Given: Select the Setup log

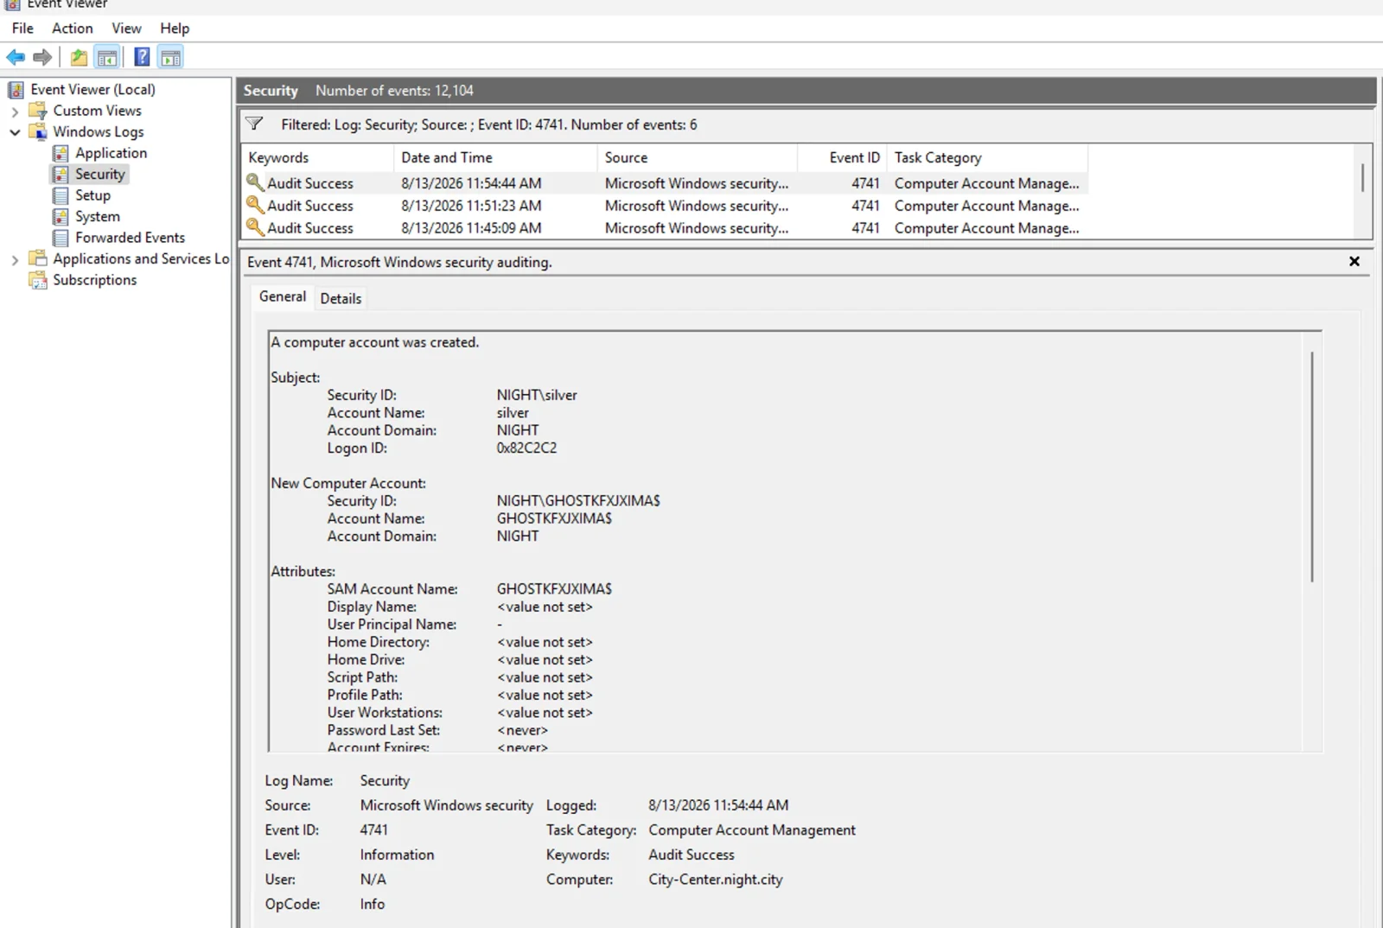Looking at the screenshot, I should [x=92, y=195].
